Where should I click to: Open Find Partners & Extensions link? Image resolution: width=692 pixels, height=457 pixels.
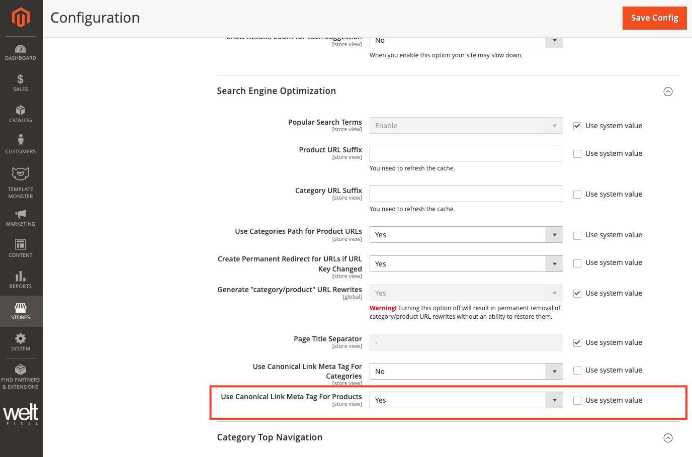point(21,377)
